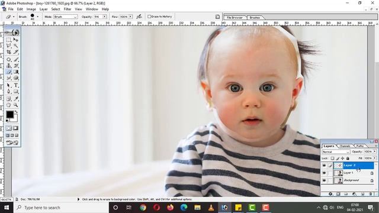Image resolution: width=379 pixels, height=213 pixels.
Task: Select the Rectangular Marquee tool
Action: click(9, 40)
